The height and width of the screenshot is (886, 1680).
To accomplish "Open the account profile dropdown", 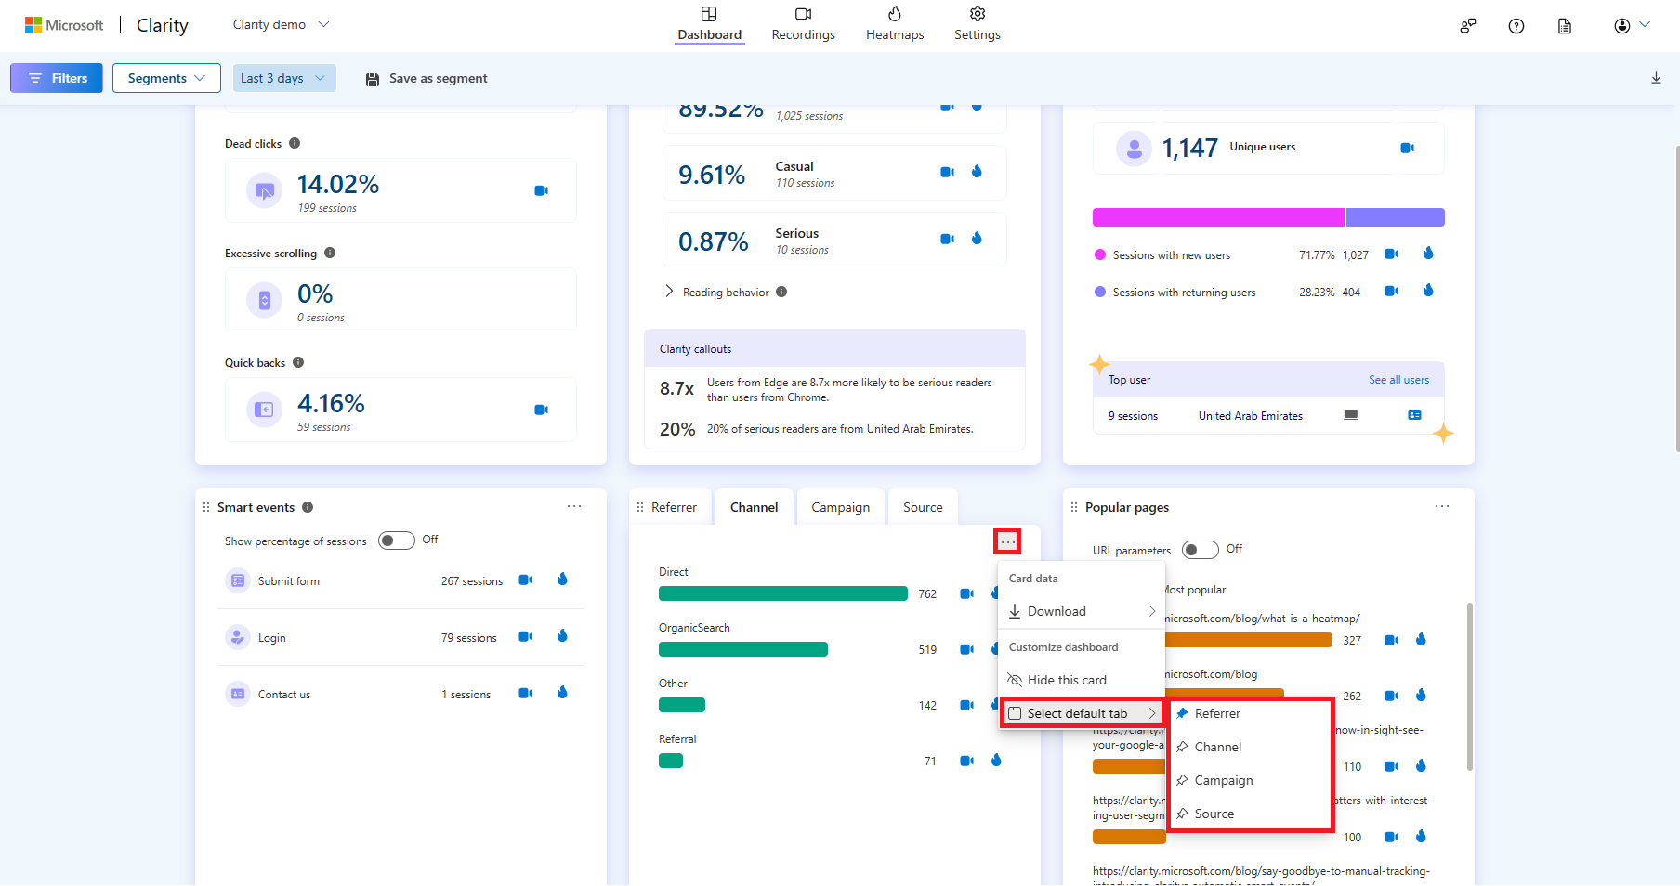I will pyautogui.click(x=1632, y=26).
